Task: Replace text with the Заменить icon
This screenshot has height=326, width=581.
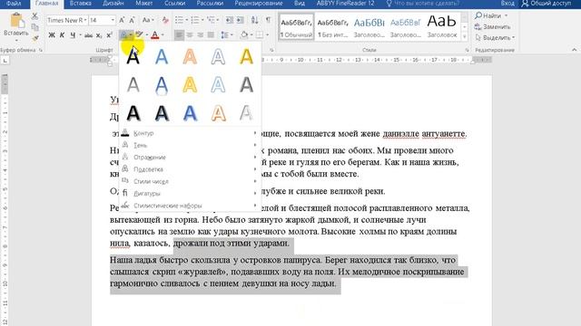Action: click(x=492, y=26)
